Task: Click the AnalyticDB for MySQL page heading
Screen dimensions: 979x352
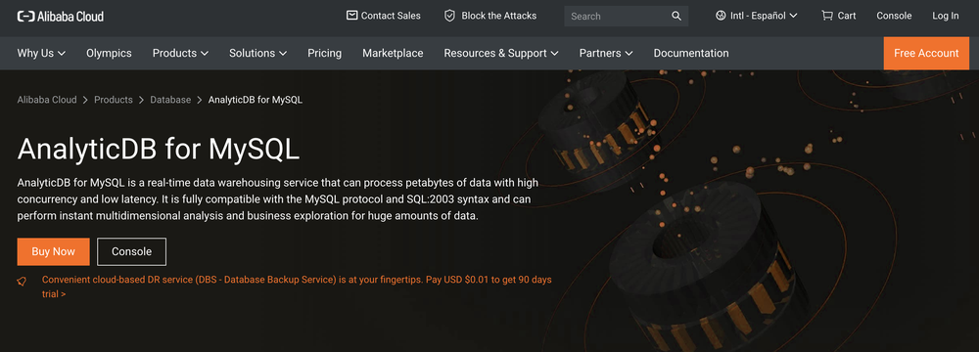Action: coord(159,149)
